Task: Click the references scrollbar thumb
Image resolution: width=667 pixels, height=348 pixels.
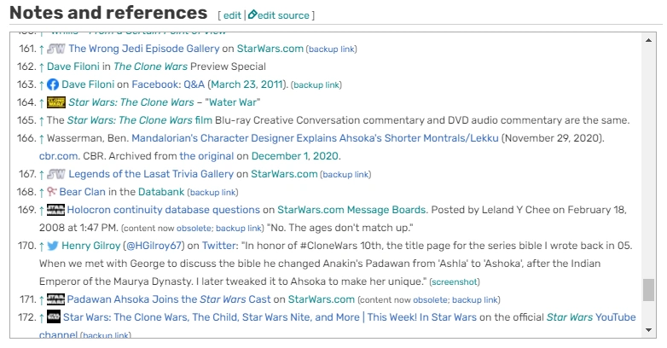Action: [649, 289]
